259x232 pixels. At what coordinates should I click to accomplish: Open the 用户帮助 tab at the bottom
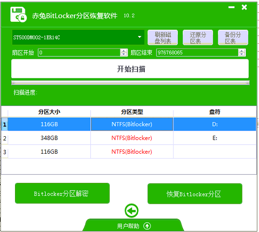click(134, 225)
